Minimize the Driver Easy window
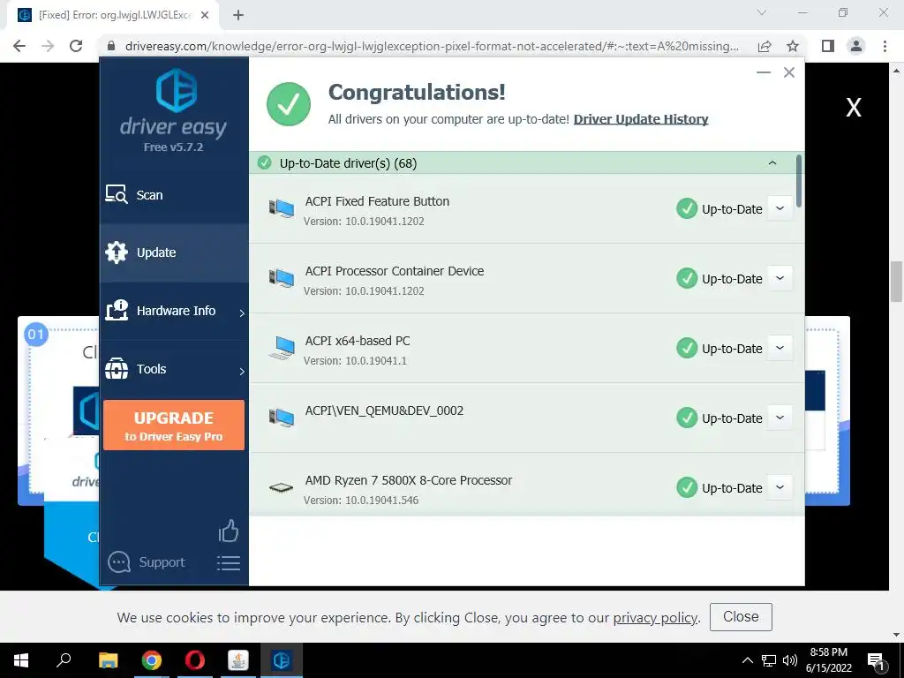Viewport: 904px width, 678px height. [764, 72]
